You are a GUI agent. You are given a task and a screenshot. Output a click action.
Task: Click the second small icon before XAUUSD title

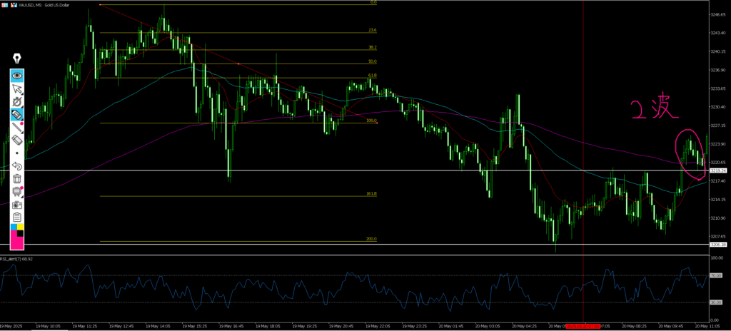[x=13, y=4]
